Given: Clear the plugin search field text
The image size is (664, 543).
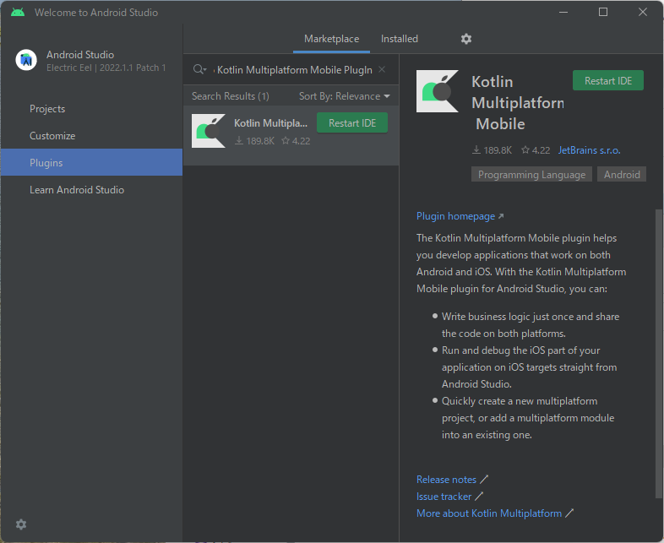Looking at the screenshot, I should coord(382,70).
